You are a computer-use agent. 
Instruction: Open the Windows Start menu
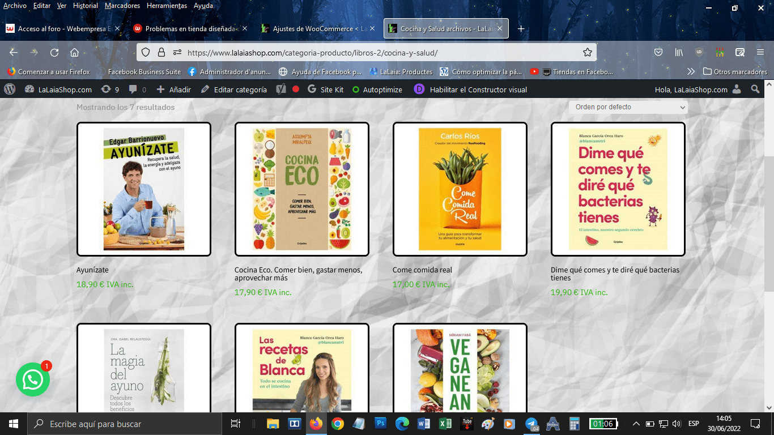tap(14, 424)
